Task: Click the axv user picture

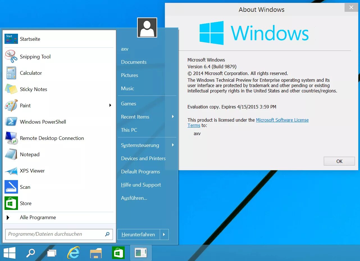Action: [147, 27]
